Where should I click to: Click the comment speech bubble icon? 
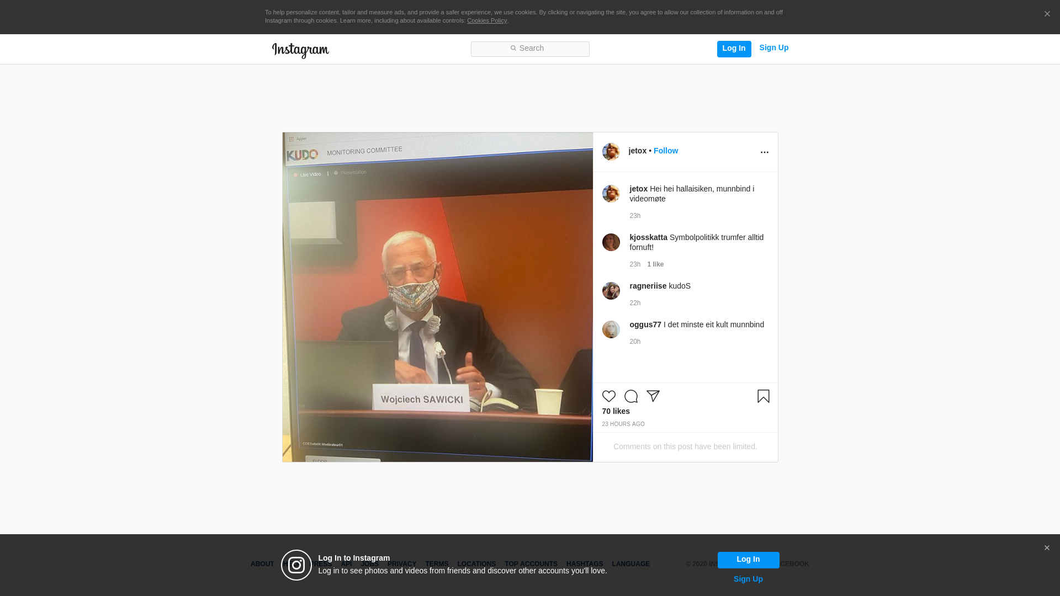630,396
